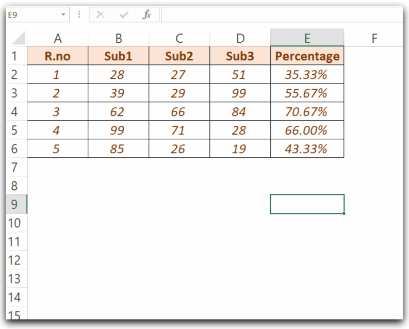Select row 13 header
Screen dimensions: 409x329
point(17,278)
